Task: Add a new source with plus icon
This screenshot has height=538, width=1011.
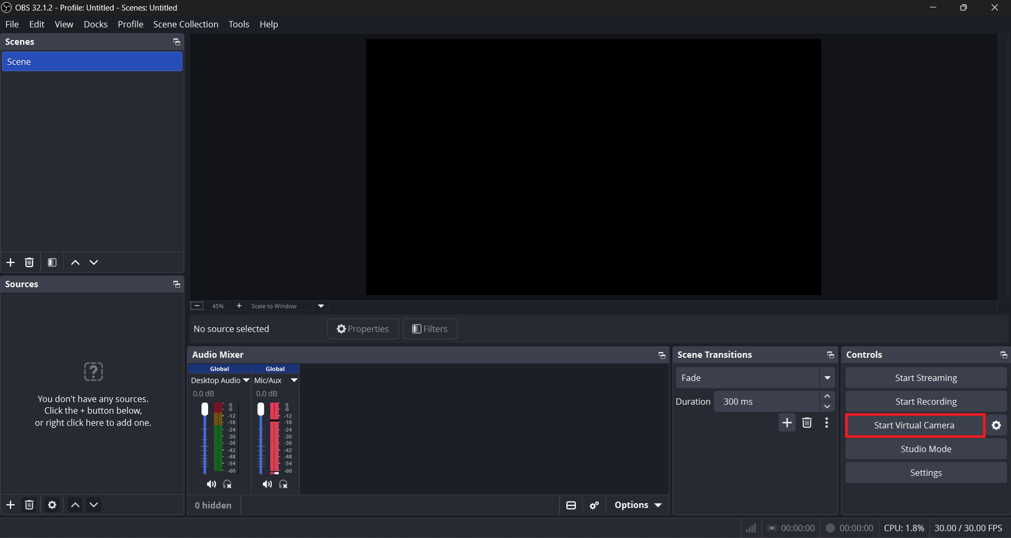Action: [x=11, y=505]
